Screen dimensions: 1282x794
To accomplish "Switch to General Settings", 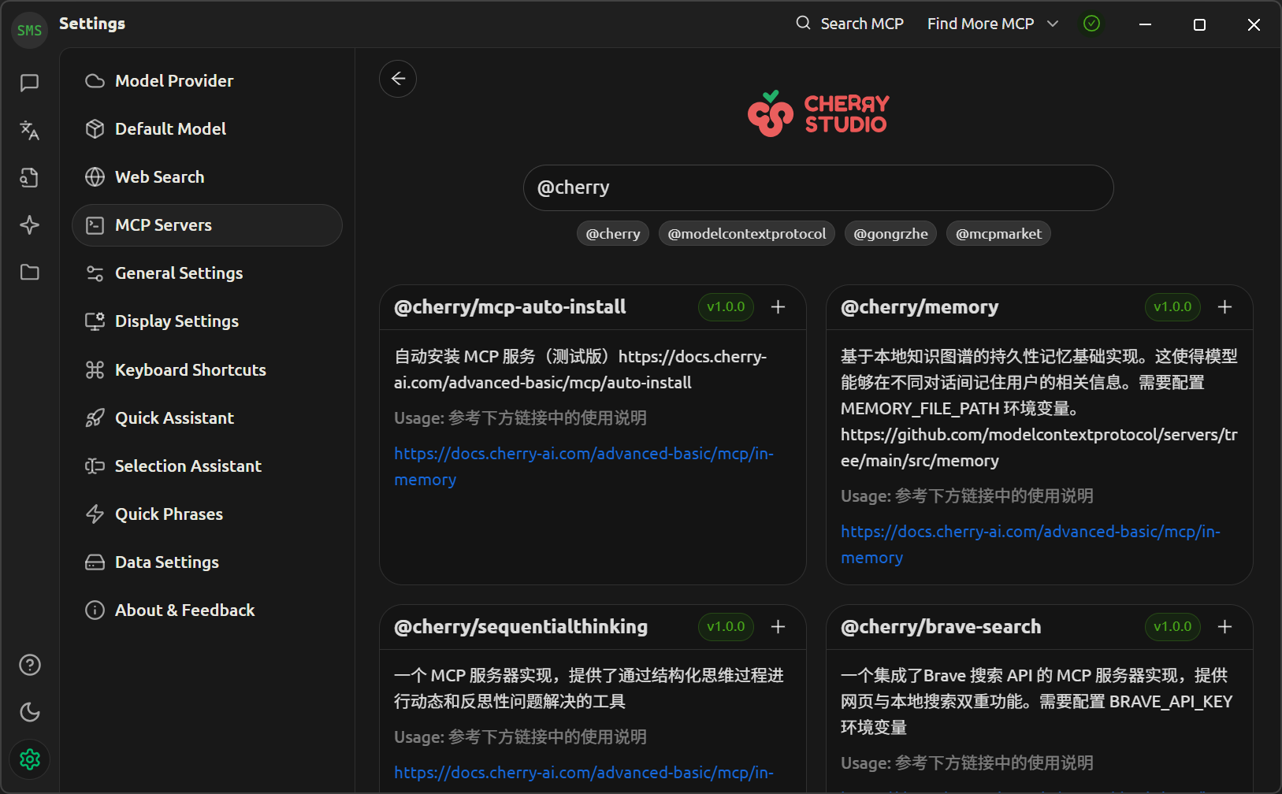I will coord(178,273).
